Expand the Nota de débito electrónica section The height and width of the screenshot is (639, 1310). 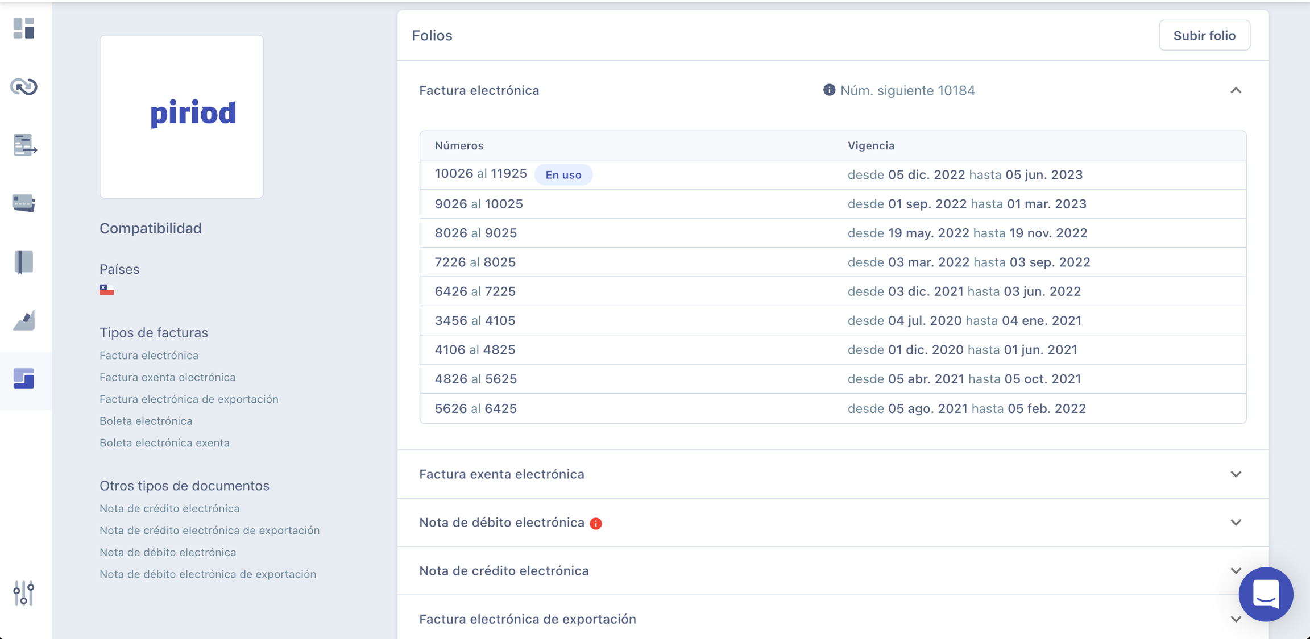tap(1236, 523)
